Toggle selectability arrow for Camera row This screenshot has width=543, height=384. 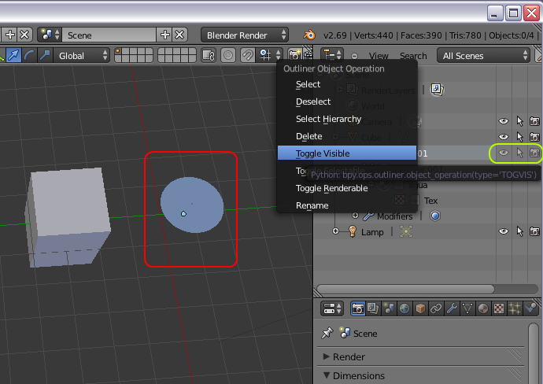519,121
